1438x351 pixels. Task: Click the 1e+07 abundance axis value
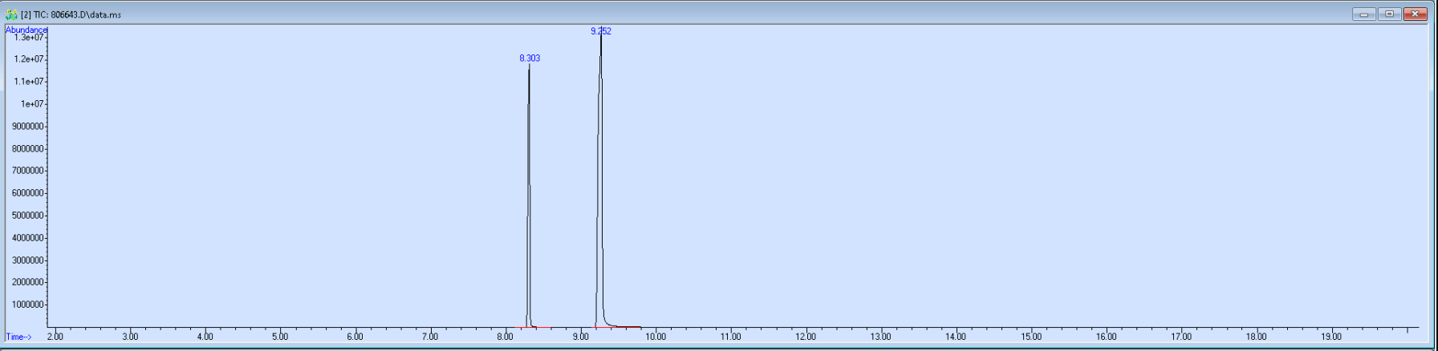[32, 104]
